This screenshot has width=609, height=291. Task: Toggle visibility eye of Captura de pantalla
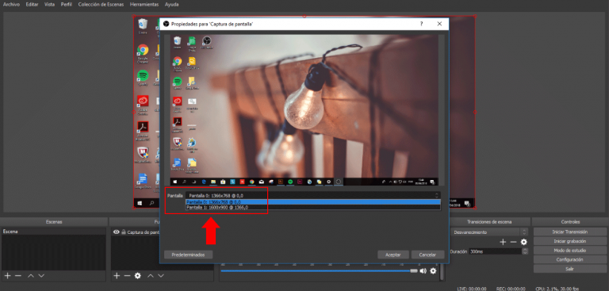tap(116, 232)
